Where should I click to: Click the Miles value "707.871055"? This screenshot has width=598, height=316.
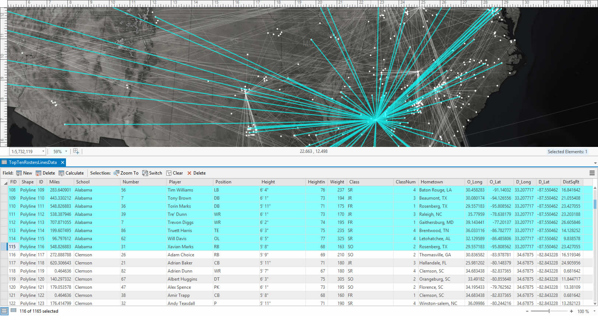(x=60, y=222)
